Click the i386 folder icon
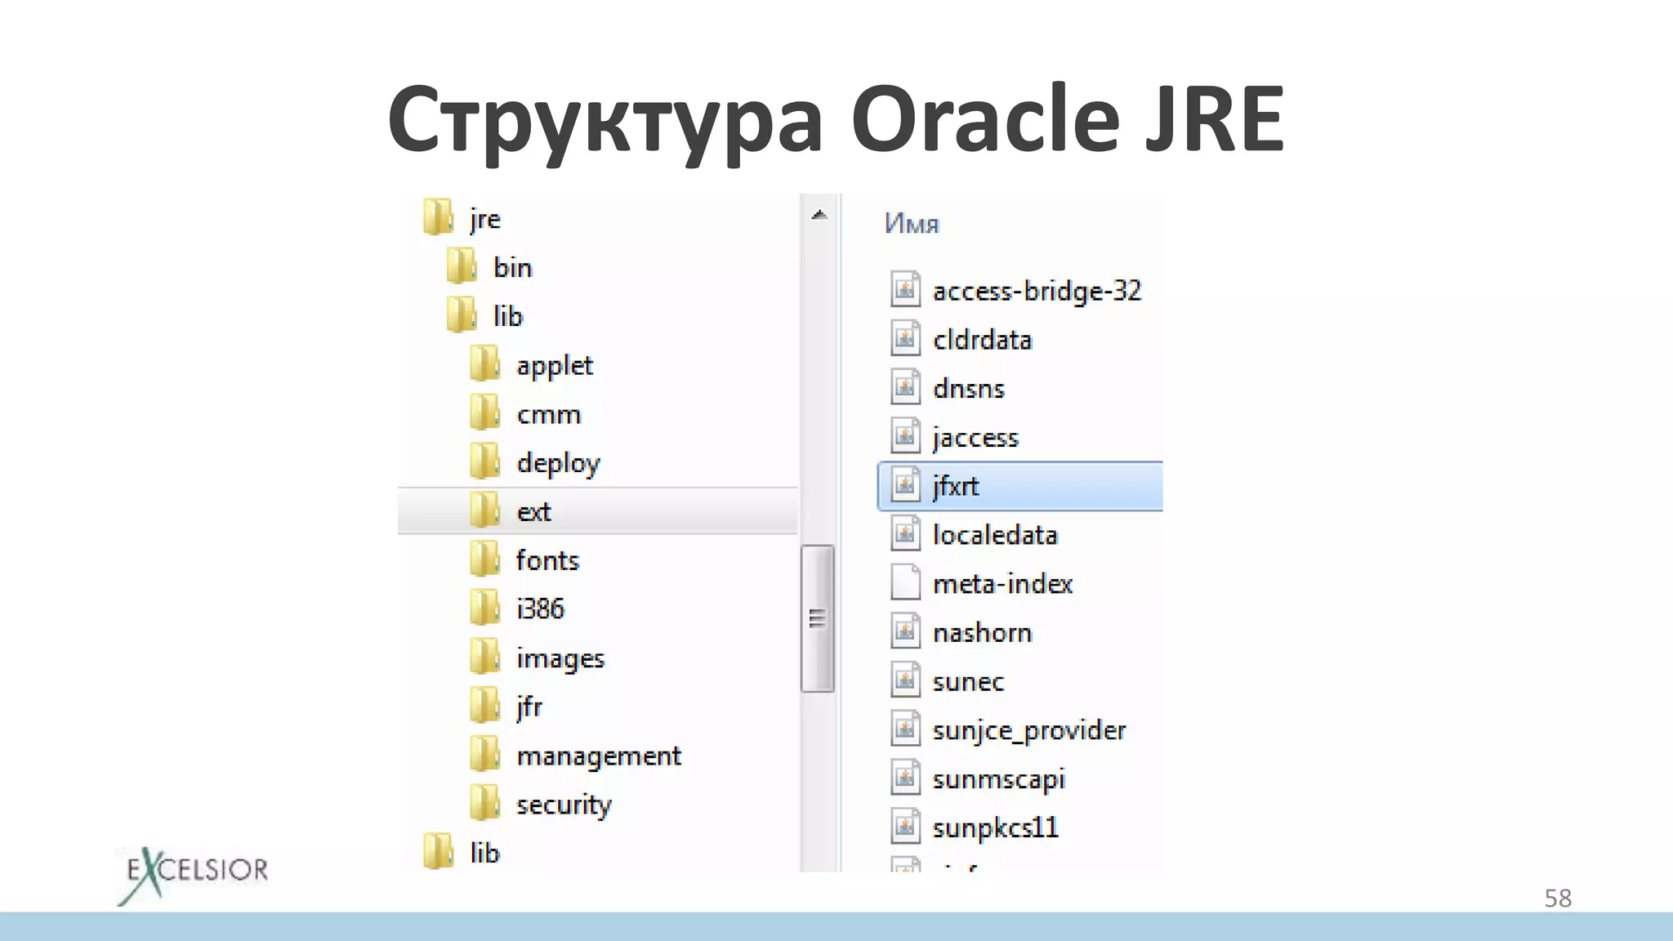The image size is (1673, 941). (x=485, y=608)
